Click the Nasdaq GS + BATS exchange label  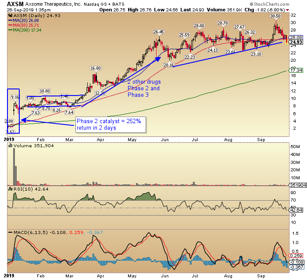(104, 4)
